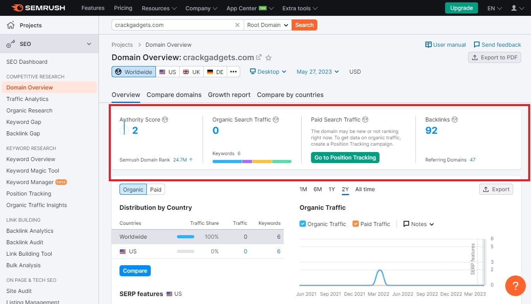Click the Upgrade button

(x=461, y=8)
